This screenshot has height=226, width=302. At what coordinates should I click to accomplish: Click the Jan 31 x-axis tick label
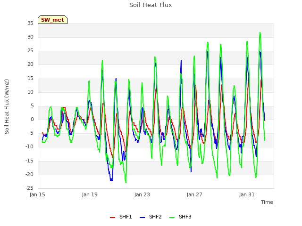click(x=247, y=194)
